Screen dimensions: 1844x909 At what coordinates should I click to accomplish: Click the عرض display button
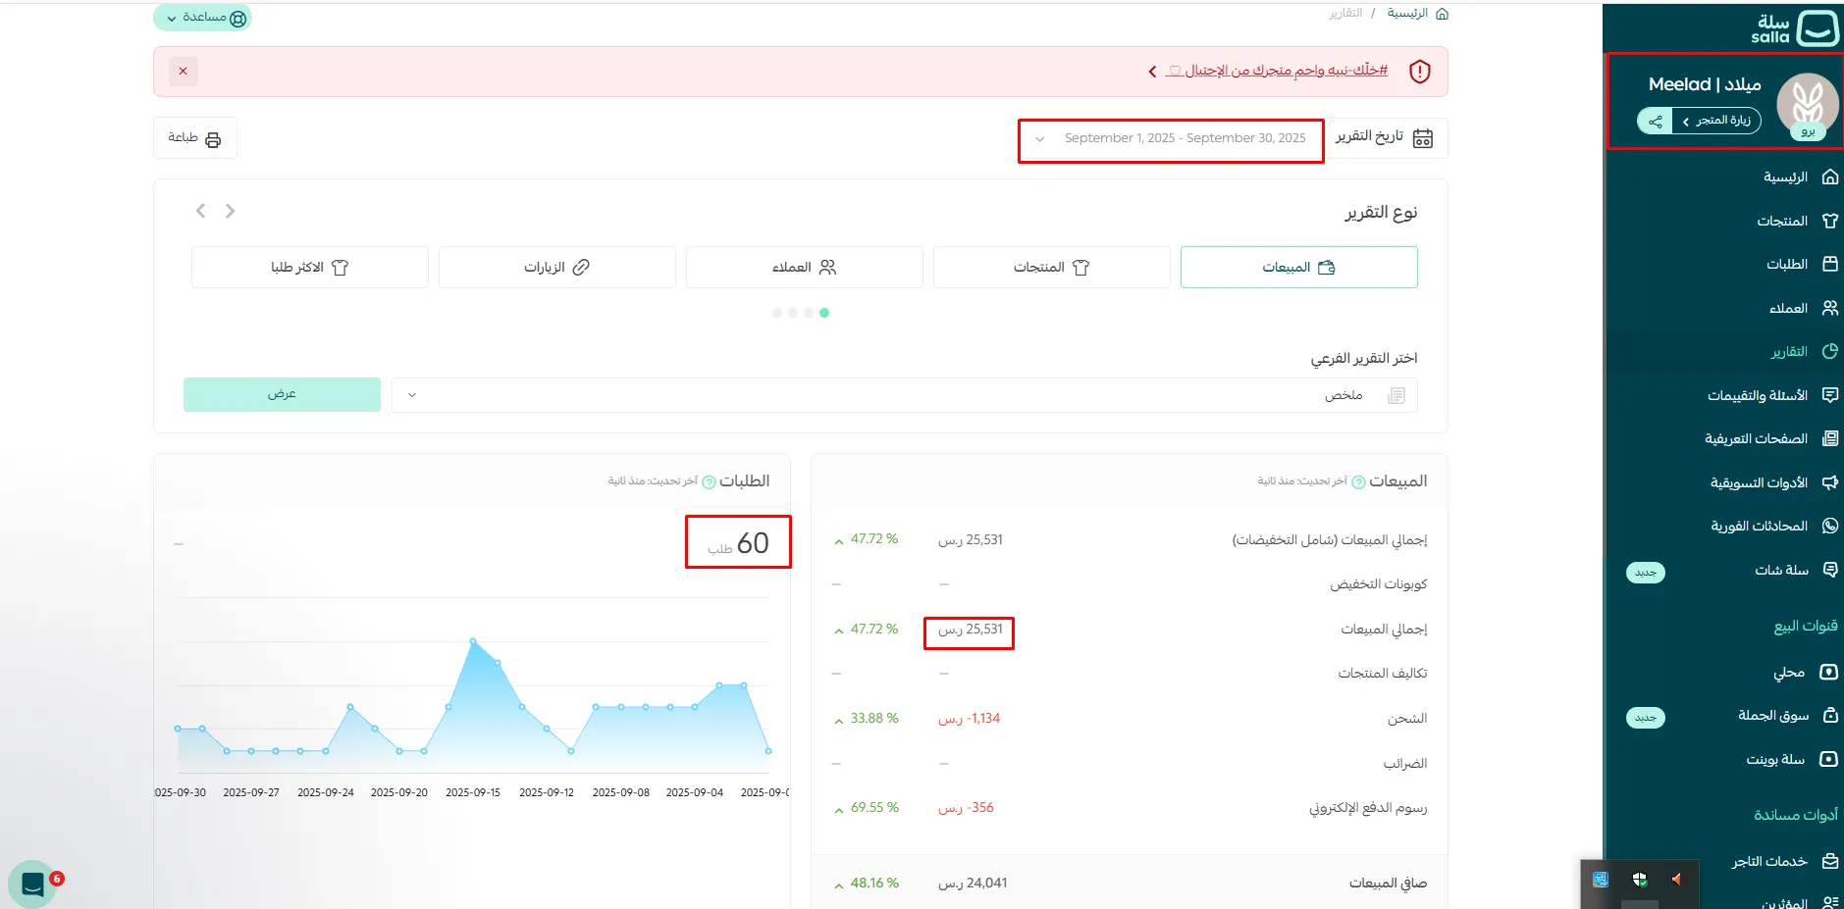coord(282,394)
